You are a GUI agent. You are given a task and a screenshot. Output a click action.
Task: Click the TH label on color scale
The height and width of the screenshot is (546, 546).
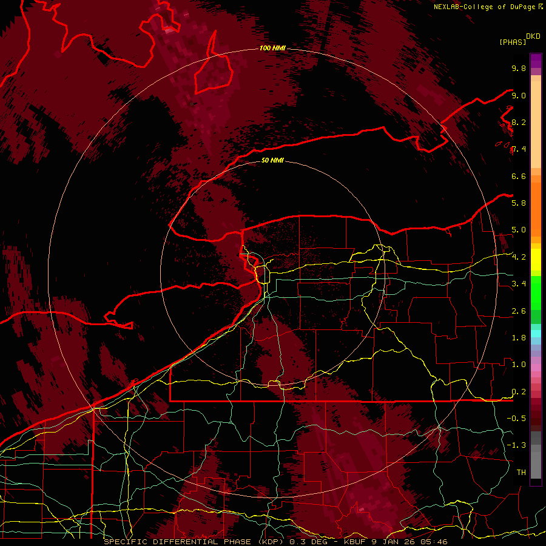coord(521,473)
